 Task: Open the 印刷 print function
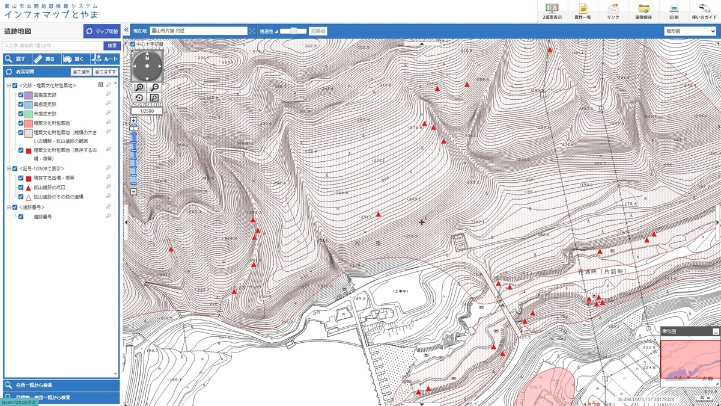point(674,11)
